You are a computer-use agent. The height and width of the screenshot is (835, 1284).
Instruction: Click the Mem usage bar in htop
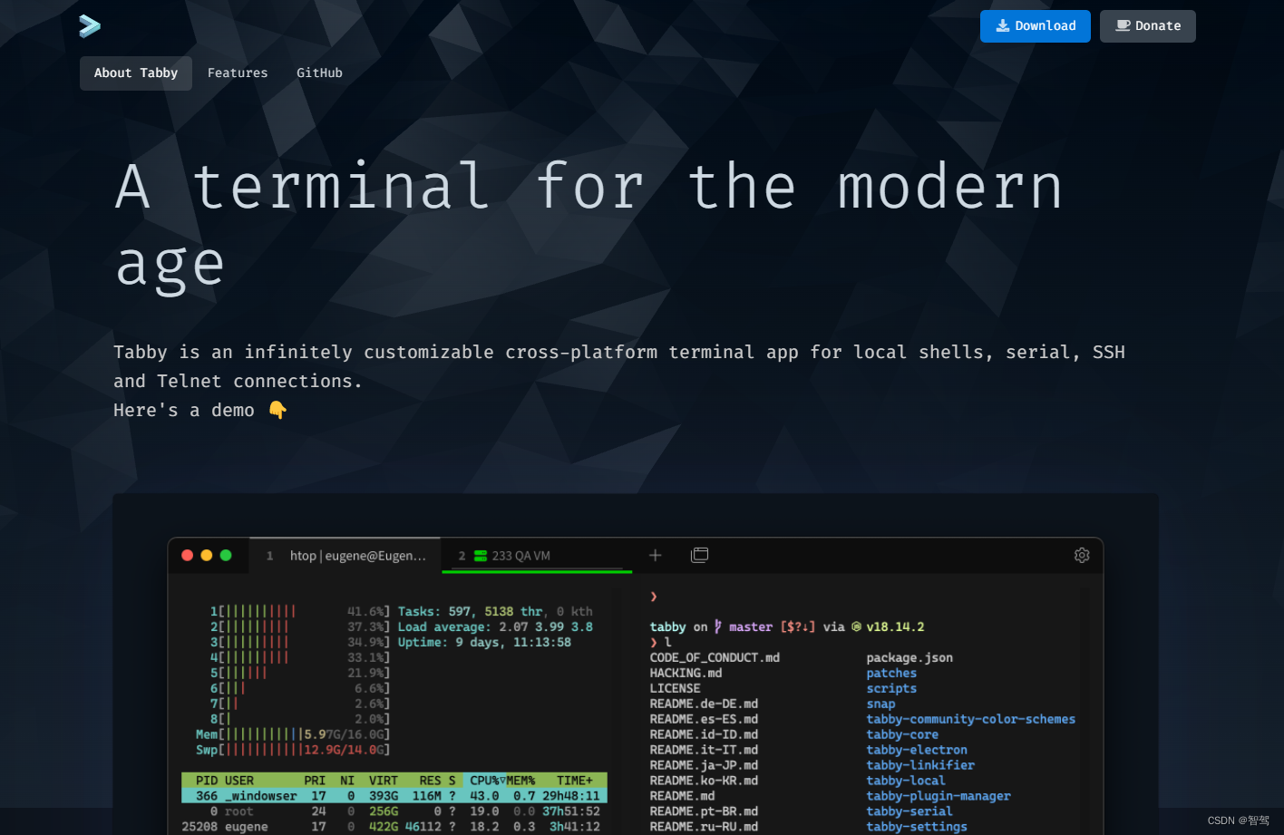coord(293,734)
